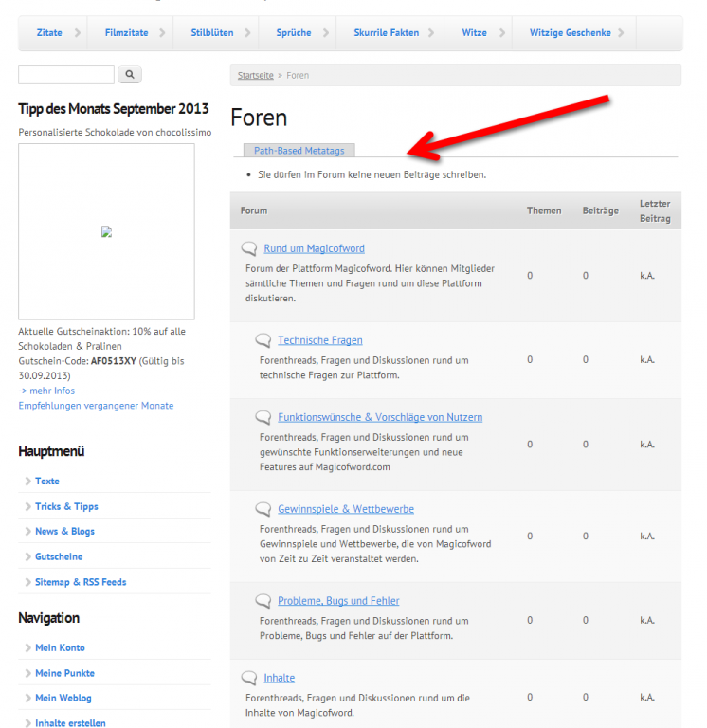Click forum icon next to Gewinnspiele & Wettbewerbe
This screenshot has height=728, width=707.
(263, 509)
